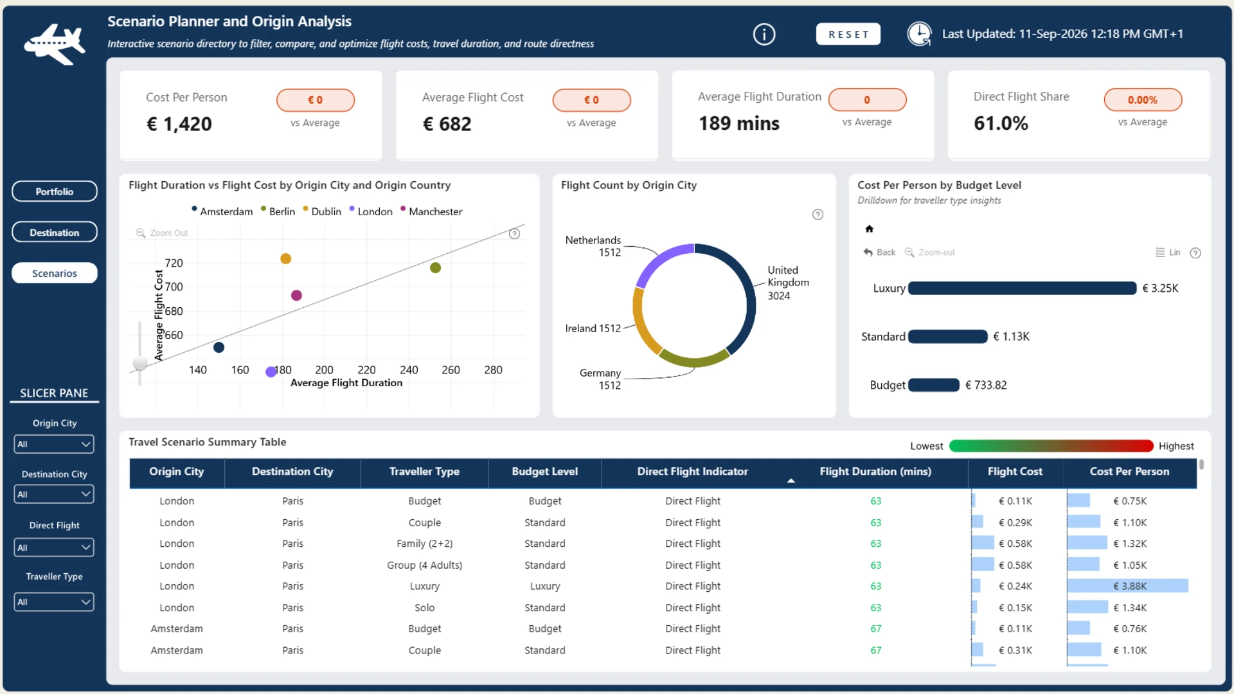Viewport: 1234px width, 694px height.
Task: Toggle the Lin scale icon
Action: point(1160,253)
